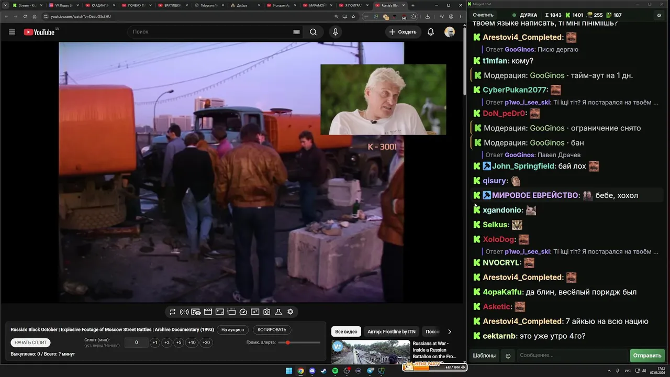The image size is (670, 377).
Task: Open Discord from the taskbar
Action: click(x=312, y=371)
